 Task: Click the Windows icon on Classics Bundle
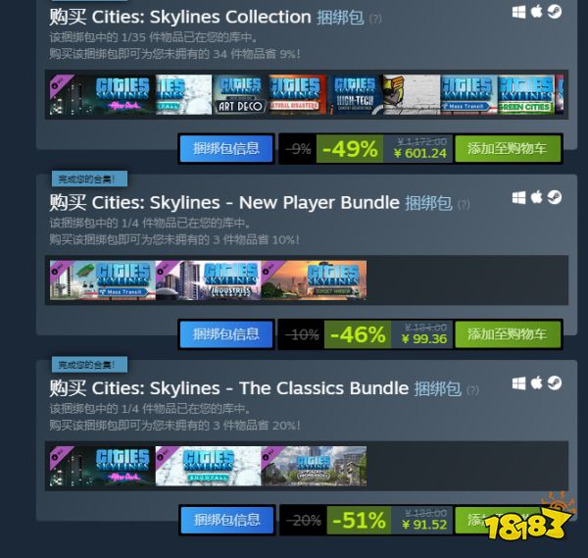[x=518, y=383]
